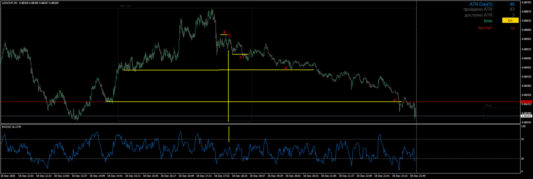Select the yellow vertical line on the chart

coord(228,86)
